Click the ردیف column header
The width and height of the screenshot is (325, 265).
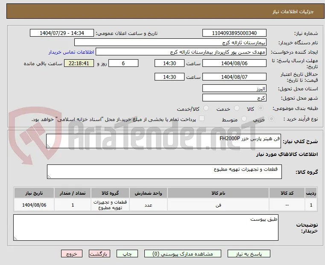(311, 193)
